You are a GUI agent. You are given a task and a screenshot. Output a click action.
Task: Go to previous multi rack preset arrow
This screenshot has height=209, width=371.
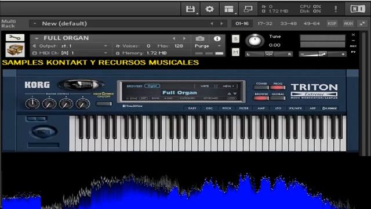pyautogui.click(x=212, y=23)
